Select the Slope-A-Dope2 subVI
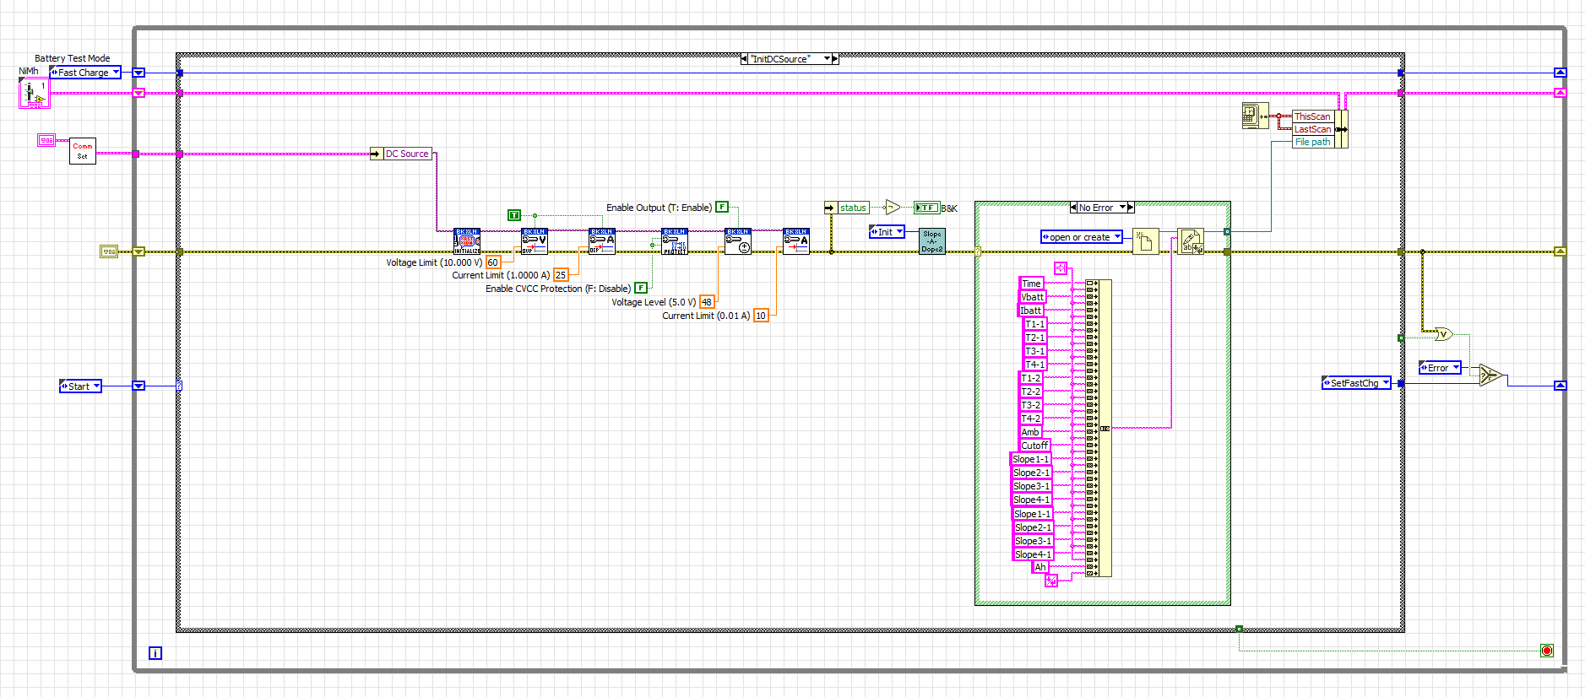 pyautogui.click(x=931, y=241)
